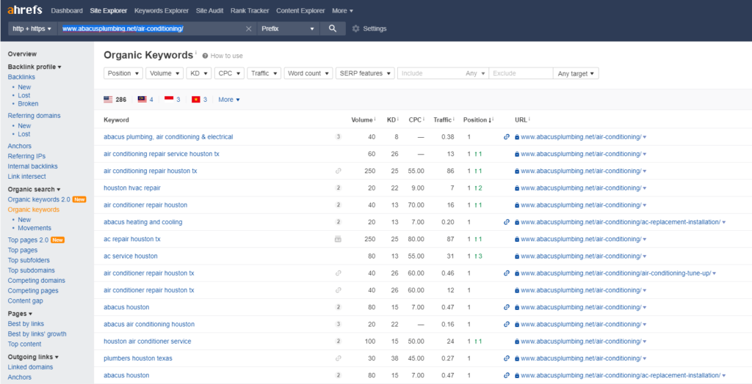752x384 pixels.
Task: Collapse the Organic search section
Action: [35, 190]
